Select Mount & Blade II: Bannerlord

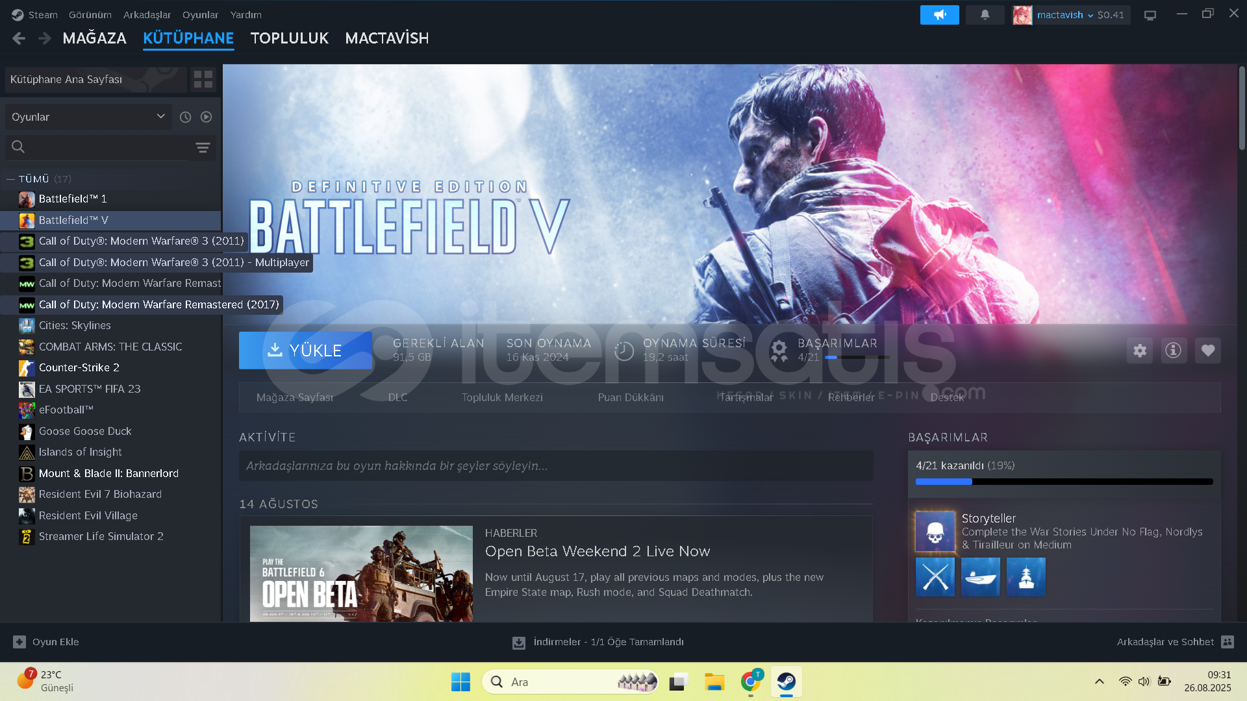click(110, 473)
